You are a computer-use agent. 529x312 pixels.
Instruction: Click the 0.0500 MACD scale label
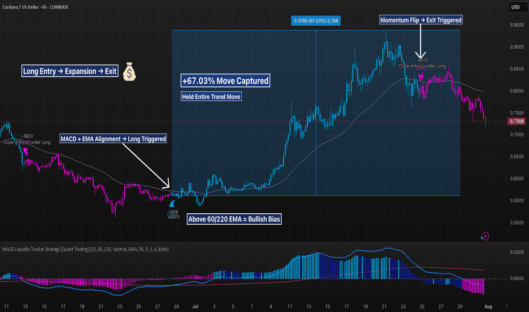pyautogui.click(x=517, y=252)
